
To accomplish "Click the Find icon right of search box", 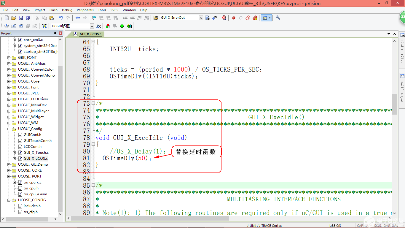I will pyautogui.click(x=208, y=18).
